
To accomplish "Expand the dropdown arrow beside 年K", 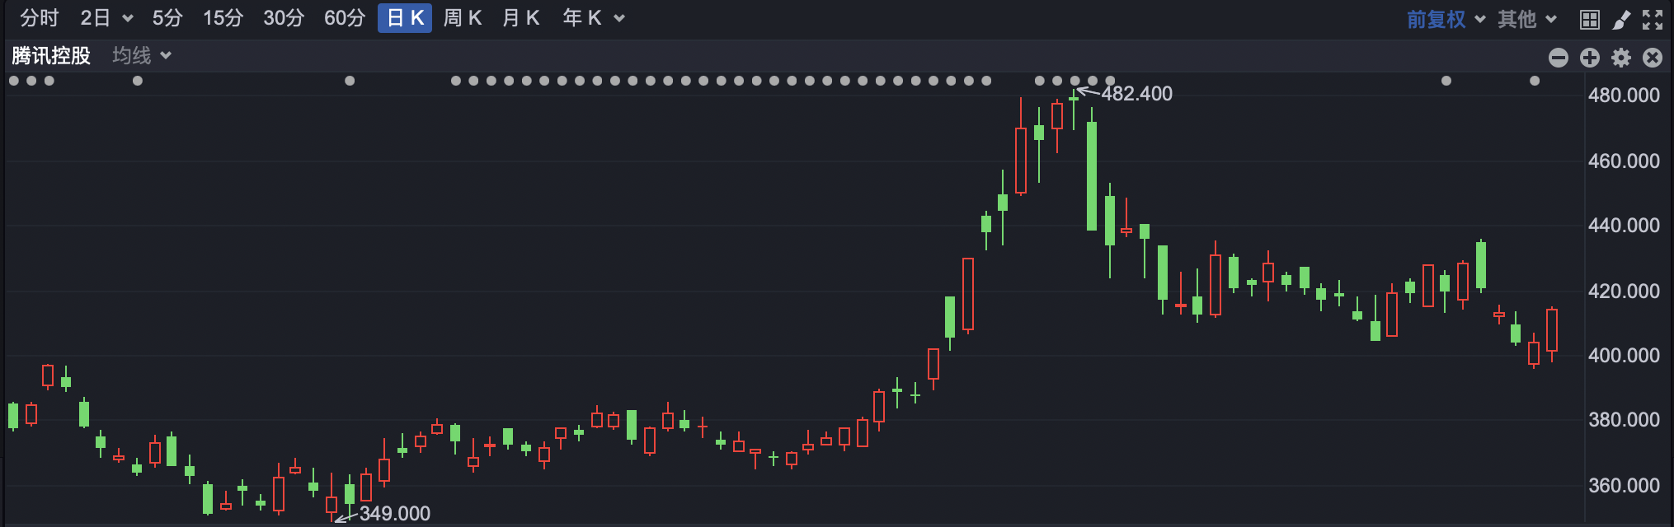I will coord(619,19).
